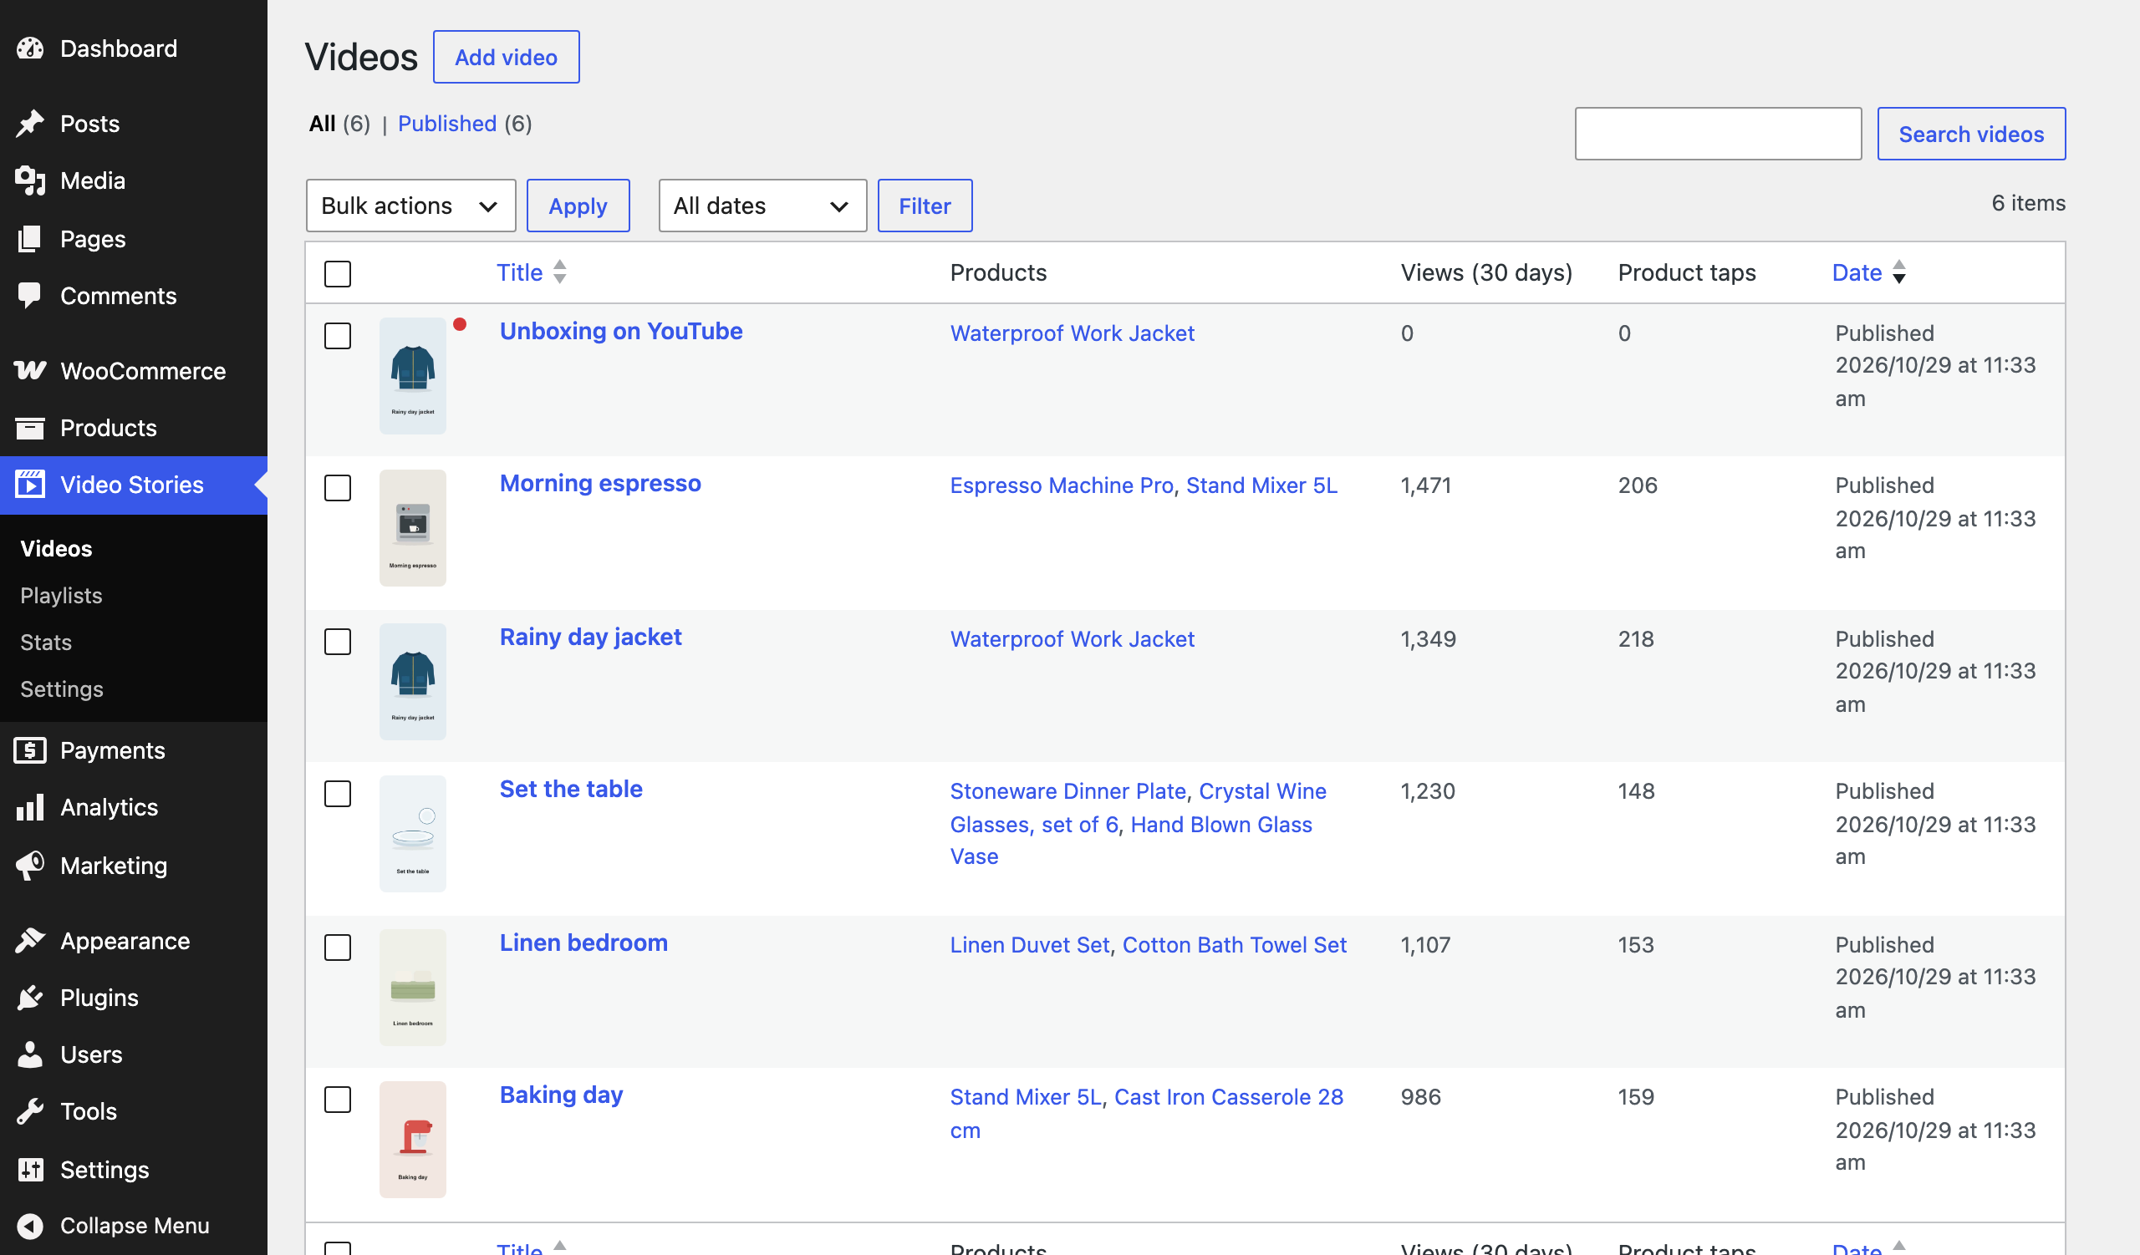Click the Linen bedroom video thumbnail
The image size is (2140, 1255).
413,987
